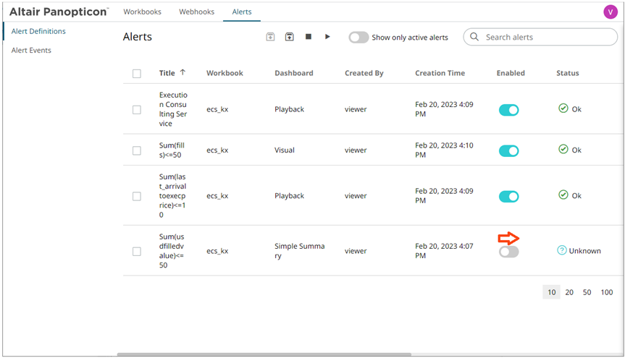Image resolution: width=625 pixels, height=358 pixels.
Task: Set page size to 20
Action: coord(569,292)
